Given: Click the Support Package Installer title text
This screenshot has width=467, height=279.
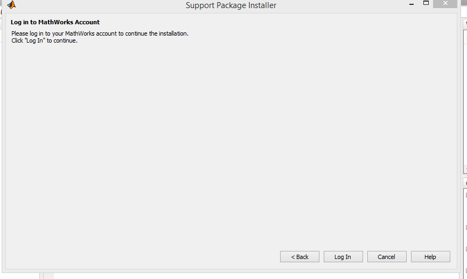Looking at the screenshot, I should click(231, 5).
